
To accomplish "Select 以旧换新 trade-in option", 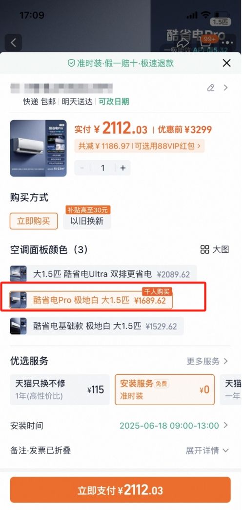I will (87, 221).
